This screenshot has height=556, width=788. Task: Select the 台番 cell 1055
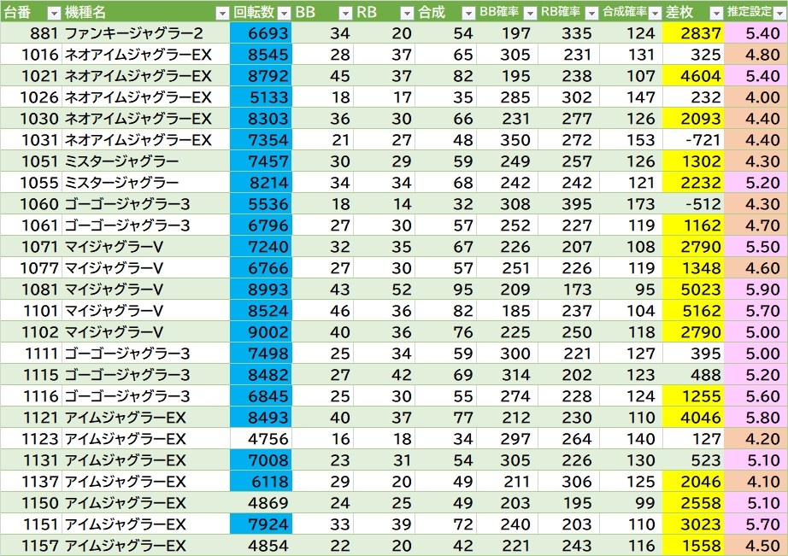[31, 182]
